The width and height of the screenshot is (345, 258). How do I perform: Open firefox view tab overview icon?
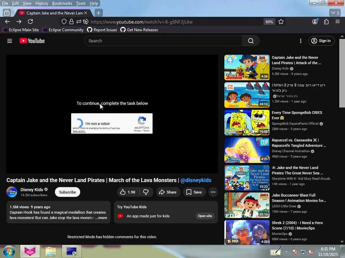pos(7,13)
